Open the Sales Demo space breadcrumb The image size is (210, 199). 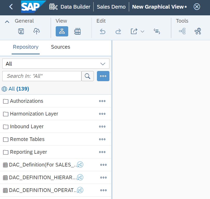point(111,7)
